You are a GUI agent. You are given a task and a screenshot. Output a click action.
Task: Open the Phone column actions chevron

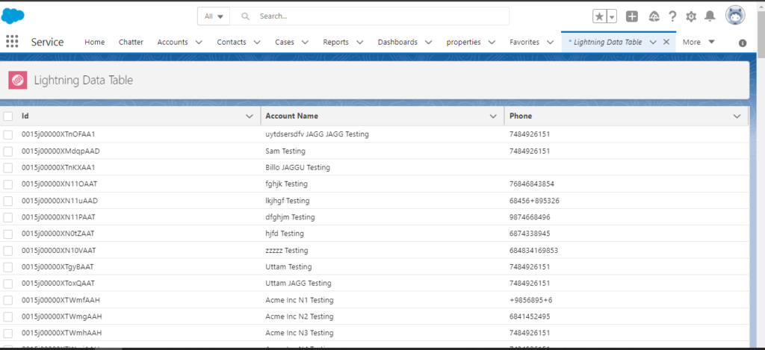pos(737,116)
